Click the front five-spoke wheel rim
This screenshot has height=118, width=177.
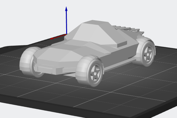coord(95,73)
